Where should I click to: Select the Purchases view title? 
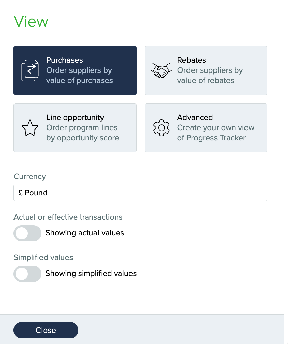point(64,60)
